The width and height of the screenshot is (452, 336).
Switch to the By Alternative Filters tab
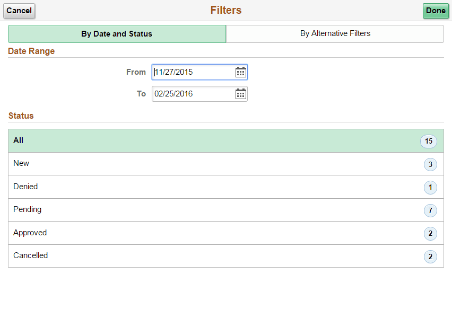click(x=335, y=33)
